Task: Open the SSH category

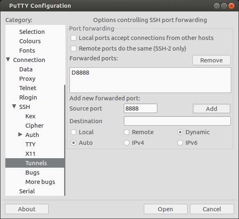Action: pos(25,107)
